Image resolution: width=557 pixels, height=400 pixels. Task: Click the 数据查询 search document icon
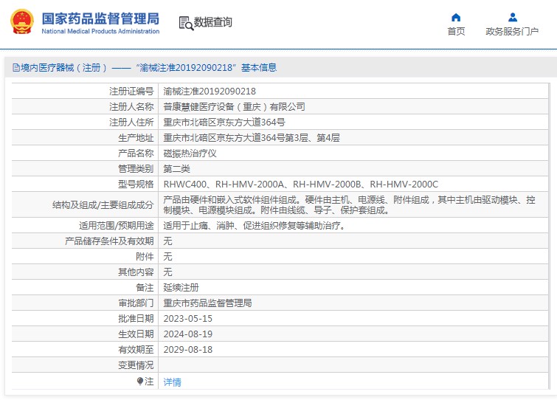(x=186, y=23)
